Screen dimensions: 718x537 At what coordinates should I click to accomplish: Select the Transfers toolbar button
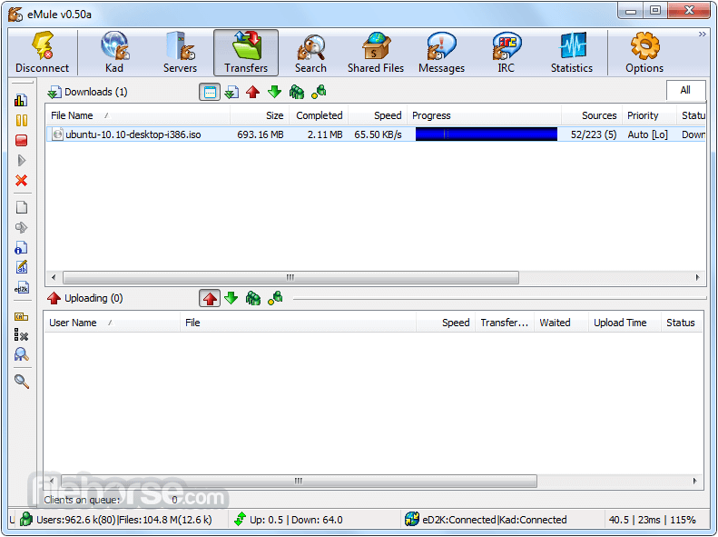point(246,52)
